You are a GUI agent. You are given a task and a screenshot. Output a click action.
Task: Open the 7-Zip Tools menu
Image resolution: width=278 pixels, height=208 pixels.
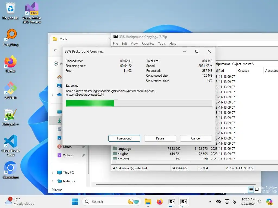(x=162, y=44)
